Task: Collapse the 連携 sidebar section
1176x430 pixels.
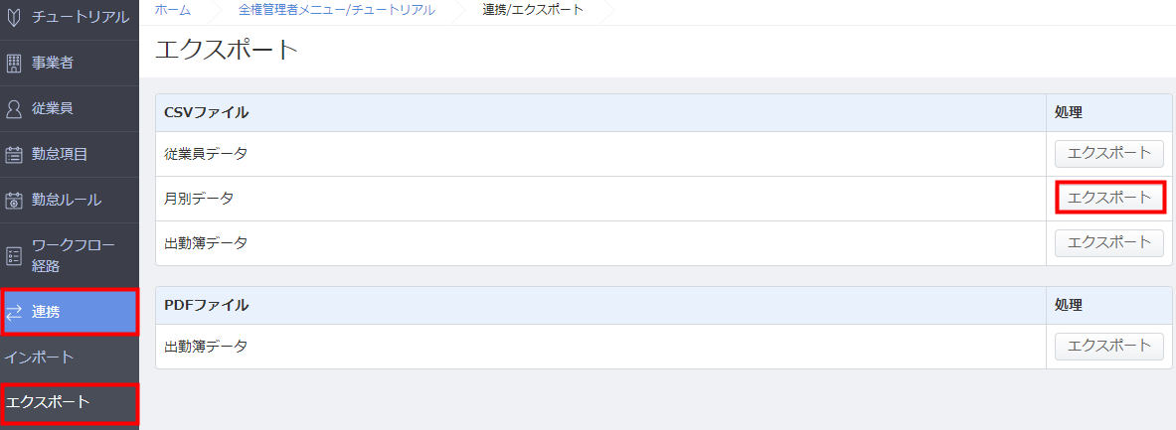Action: pyautogui.click(x=69, y=313)
